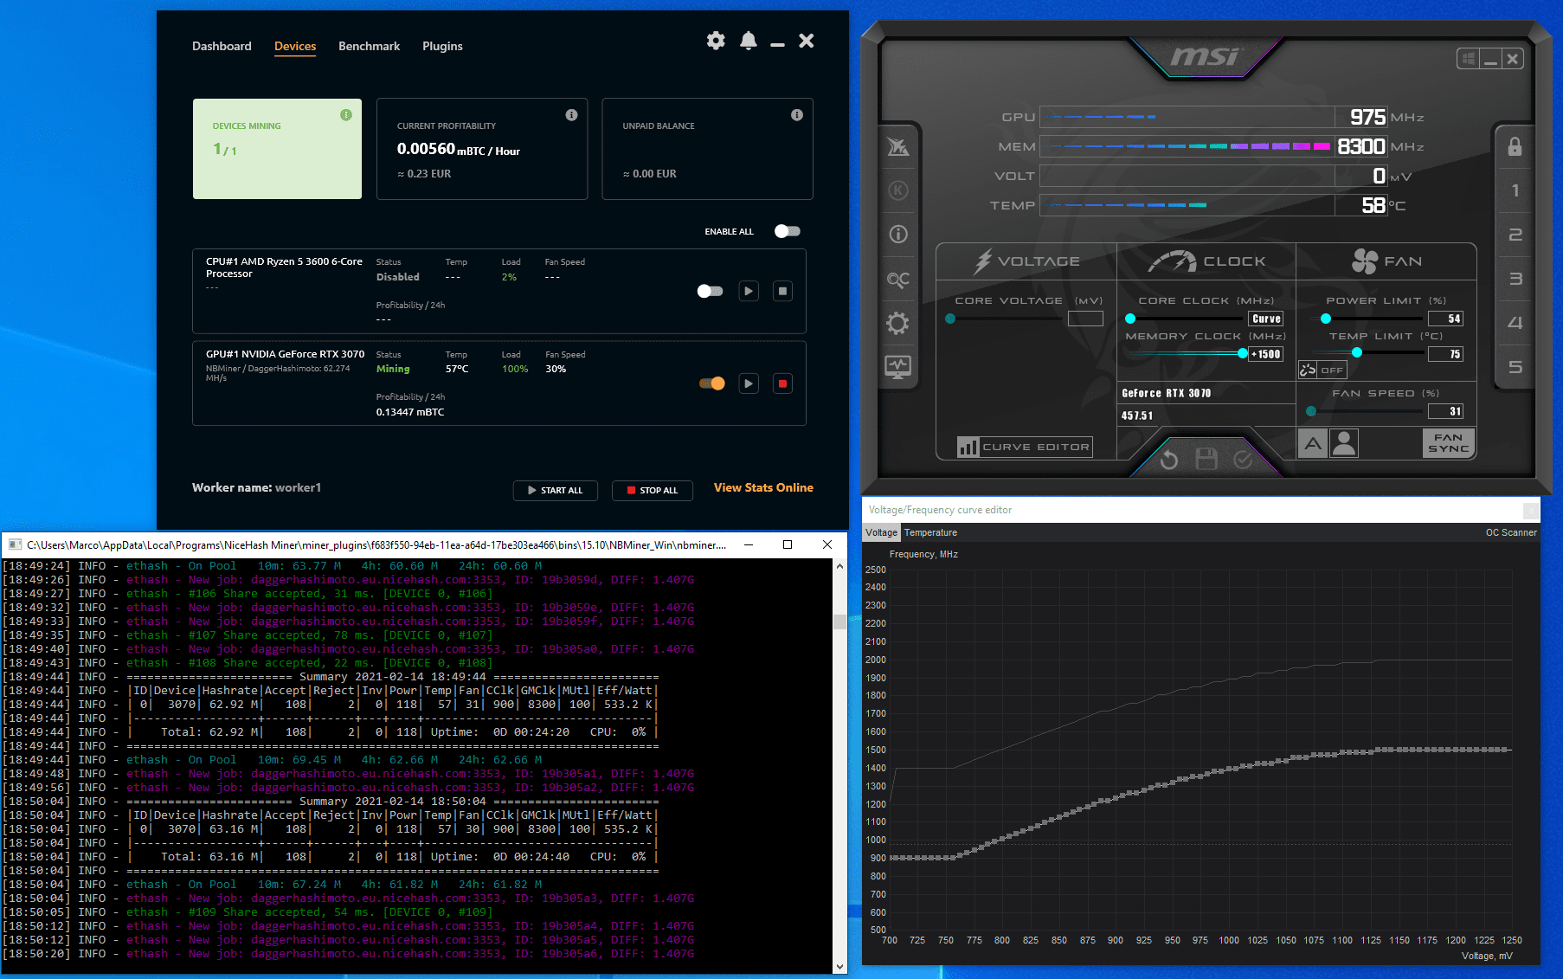The image size is (1563, 979).
Task: Reset Afterburner settings to default
Action: coord(1169,459)
